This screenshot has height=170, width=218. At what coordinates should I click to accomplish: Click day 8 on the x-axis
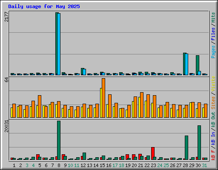click(x=59, y=165)
